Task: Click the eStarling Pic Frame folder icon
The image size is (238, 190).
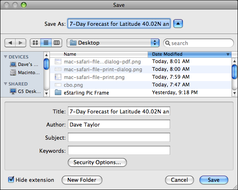Action: coord(58,92)
